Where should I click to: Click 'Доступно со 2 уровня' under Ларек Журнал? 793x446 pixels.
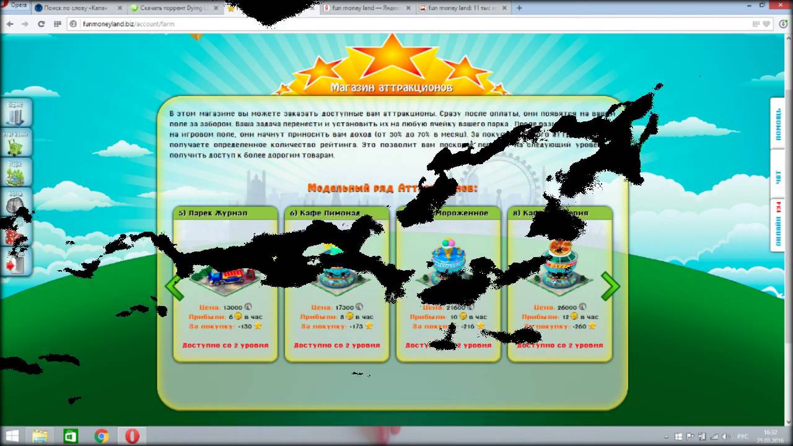pyautogui.click(x=226, y=345)
